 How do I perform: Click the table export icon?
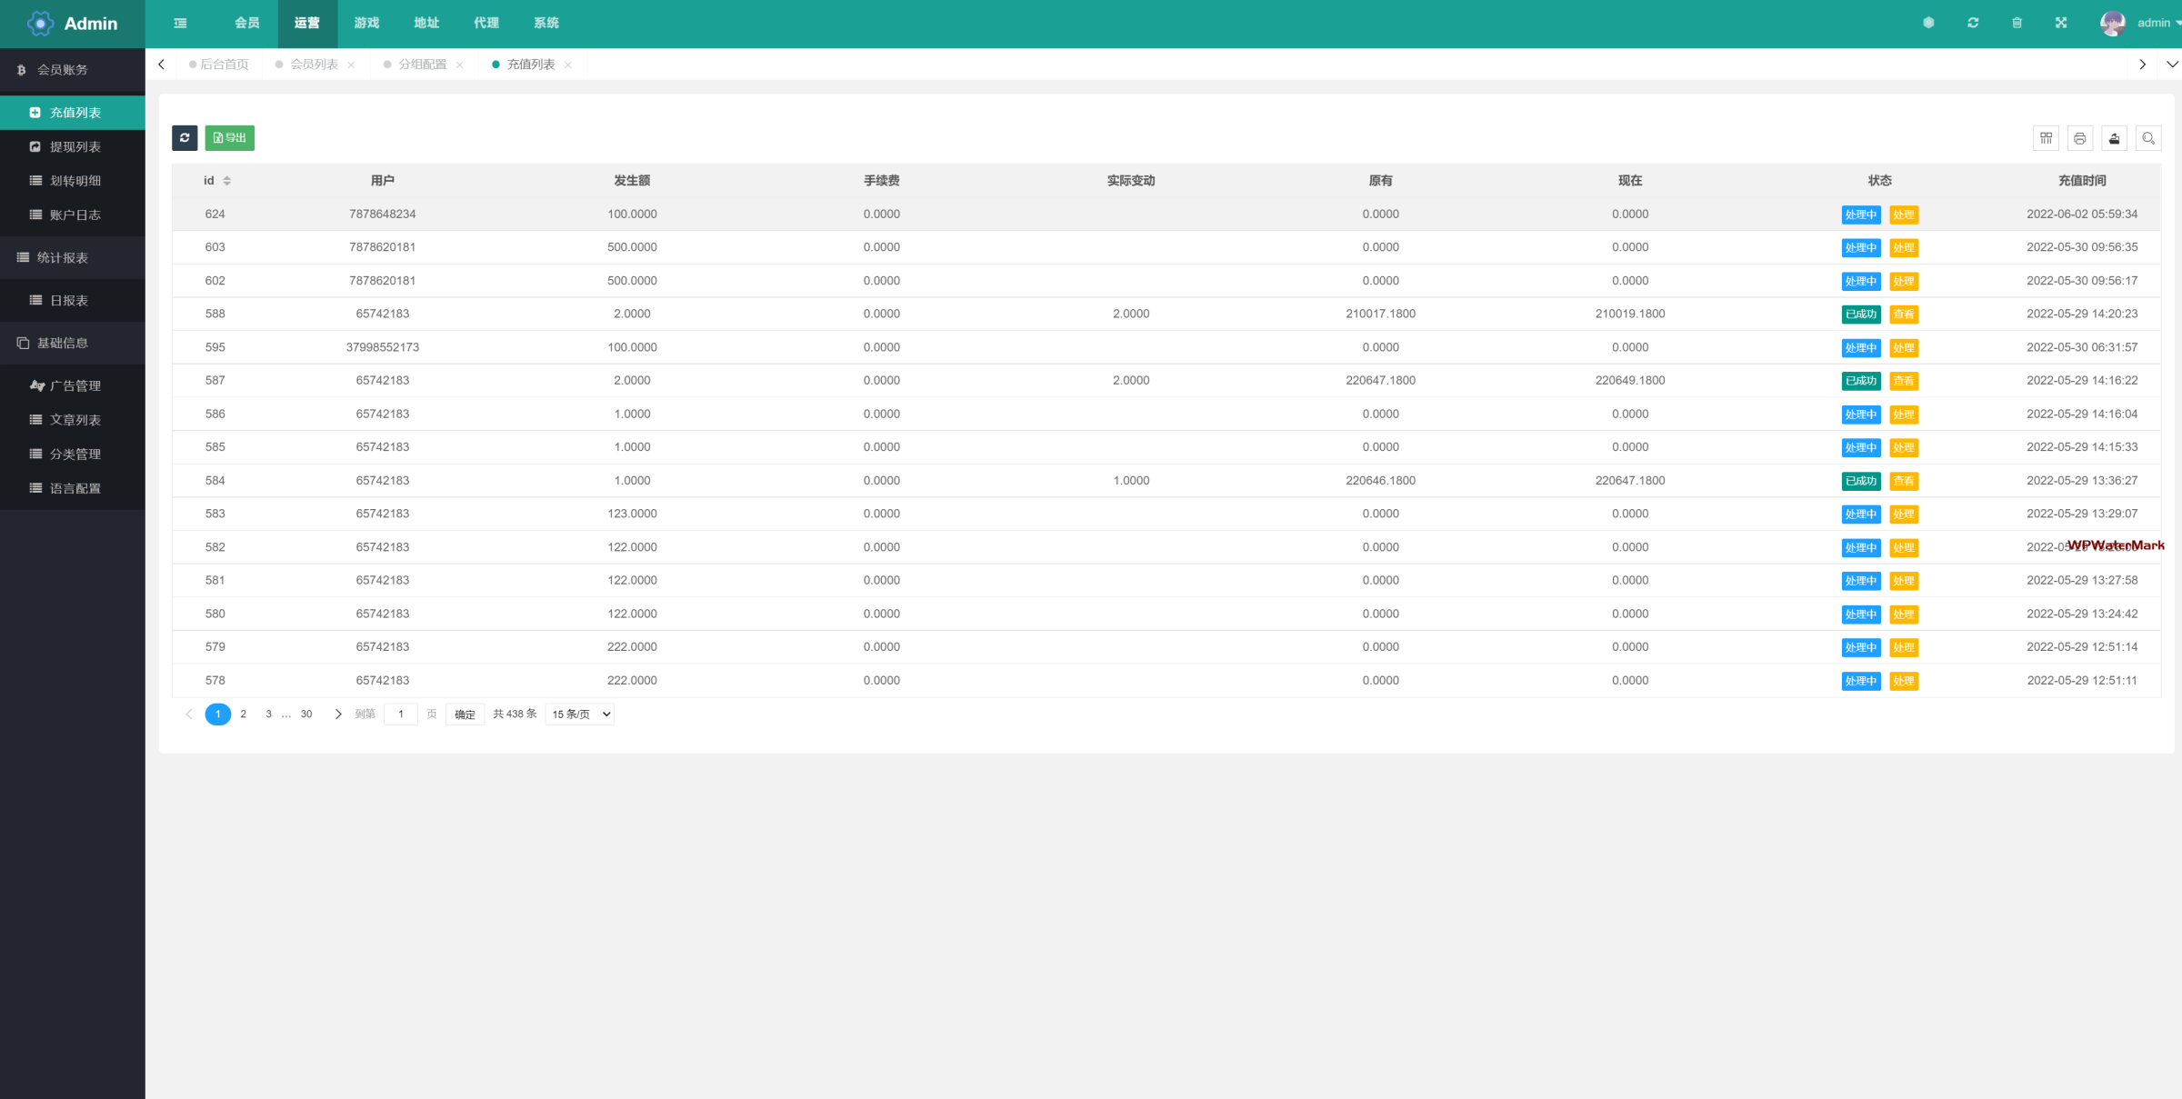2114,138
